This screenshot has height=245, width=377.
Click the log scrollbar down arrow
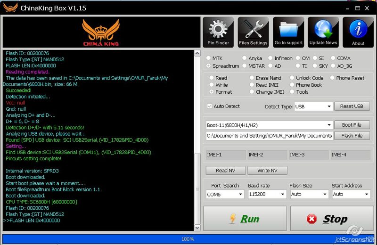[x=197, y=228]
